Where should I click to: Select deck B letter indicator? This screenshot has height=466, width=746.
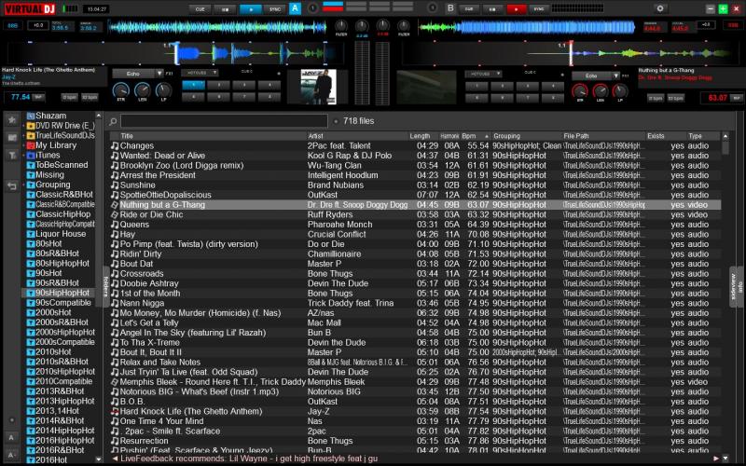pyautogui.click(x=450, y=8)
